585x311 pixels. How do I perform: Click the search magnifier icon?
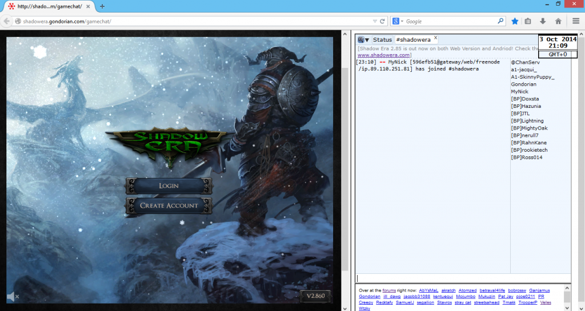tap(500, 21)
